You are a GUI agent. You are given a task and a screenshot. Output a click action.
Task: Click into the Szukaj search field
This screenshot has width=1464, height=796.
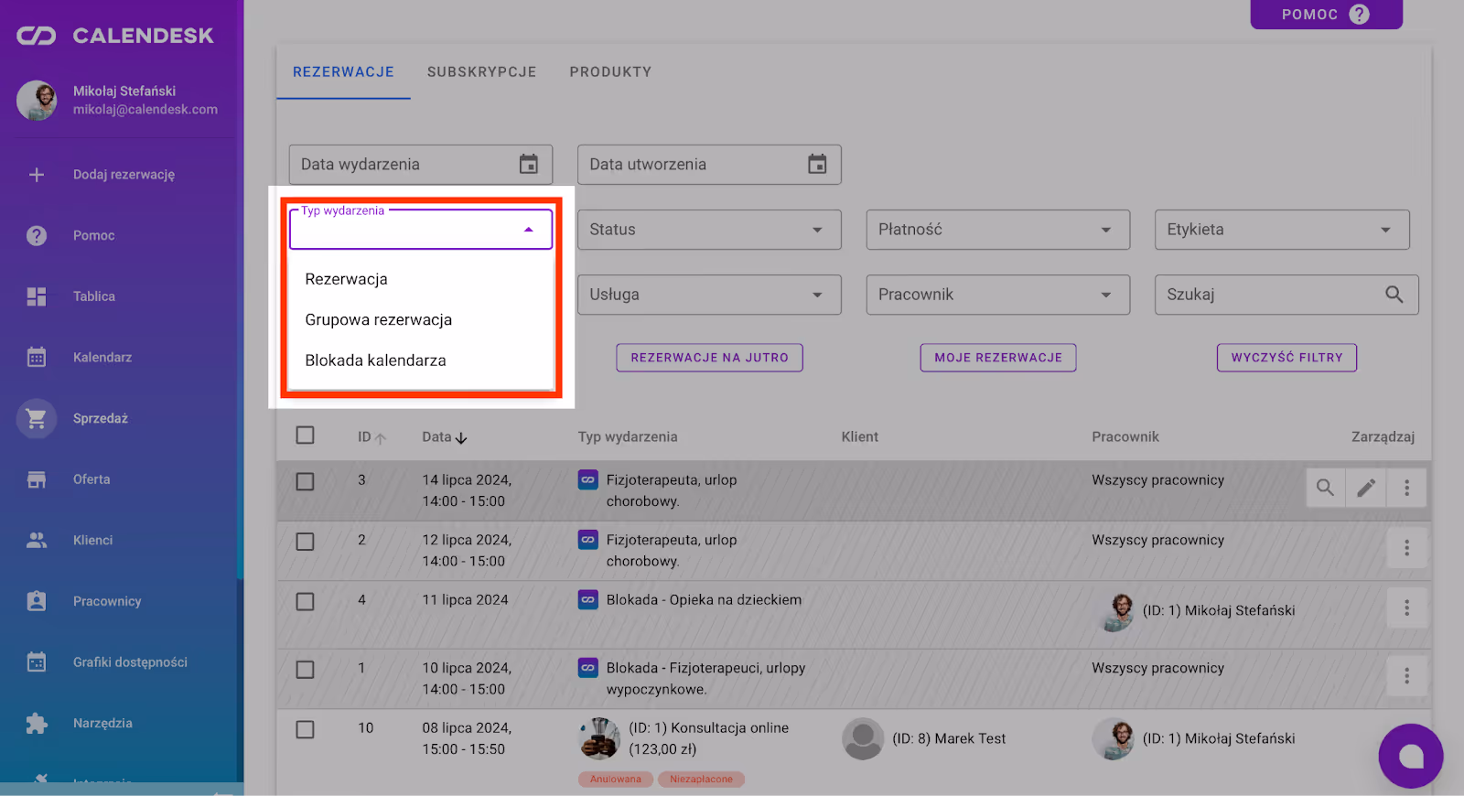[x=1272, y=295]
